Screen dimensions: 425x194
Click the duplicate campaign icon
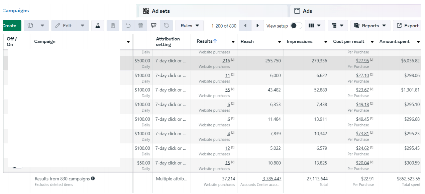click(30, 26)
